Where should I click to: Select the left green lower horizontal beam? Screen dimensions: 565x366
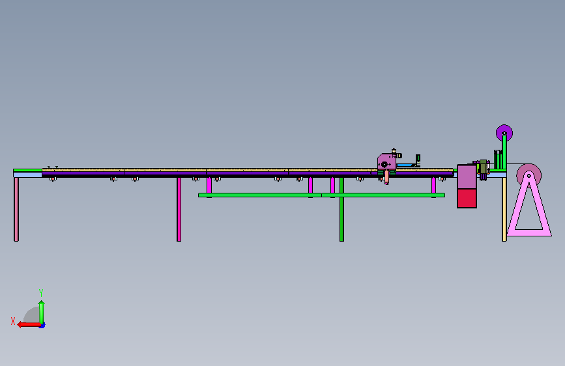coord(260,195)
